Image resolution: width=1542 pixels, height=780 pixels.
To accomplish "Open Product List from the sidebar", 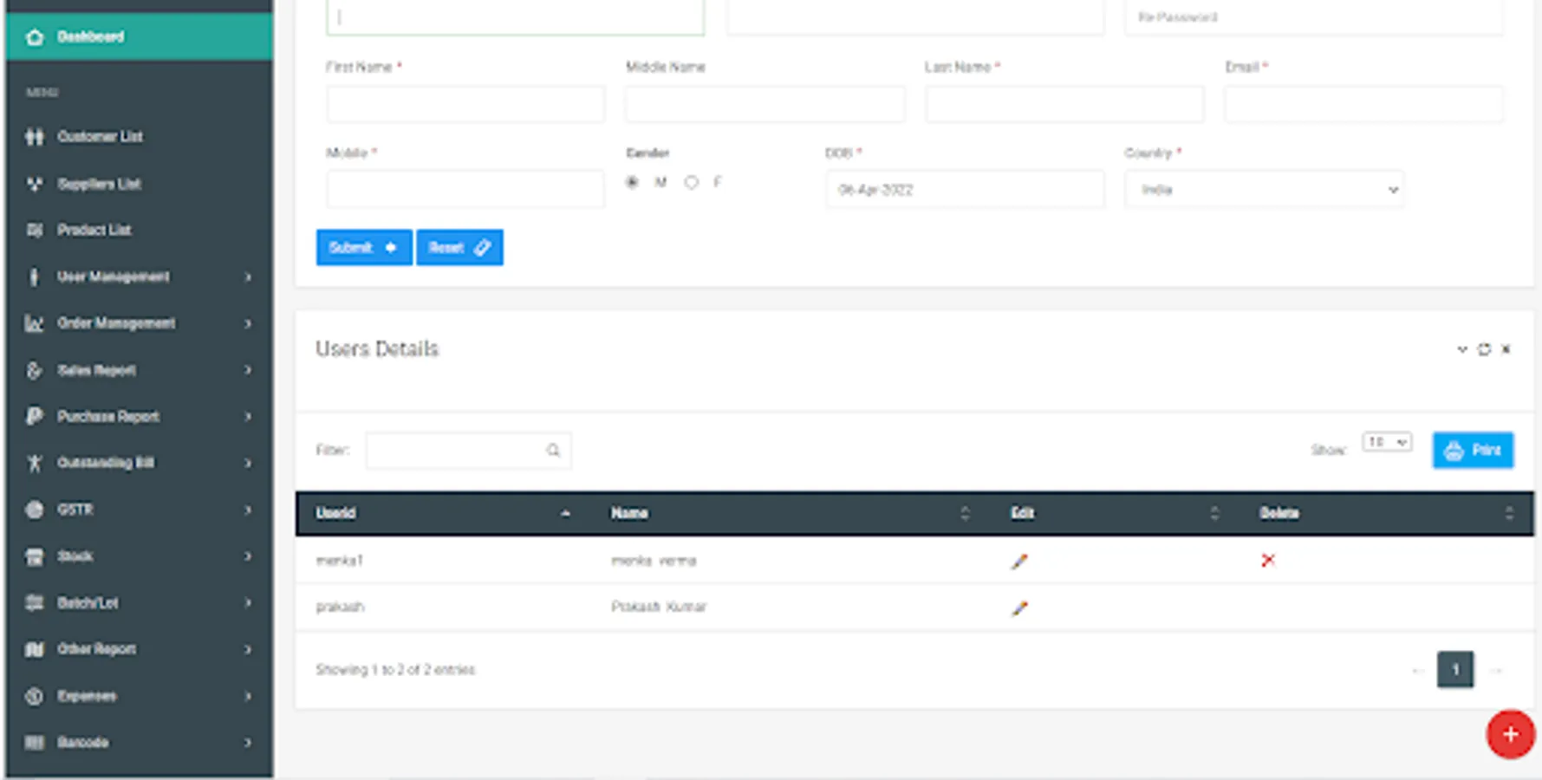I will click(x=94, y=230).
